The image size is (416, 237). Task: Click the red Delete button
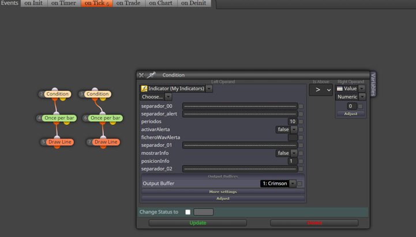pos(314,223)
